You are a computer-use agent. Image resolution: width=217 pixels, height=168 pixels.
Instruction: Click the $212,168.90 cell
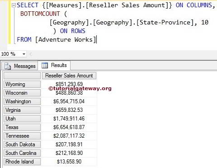[69, 153]
